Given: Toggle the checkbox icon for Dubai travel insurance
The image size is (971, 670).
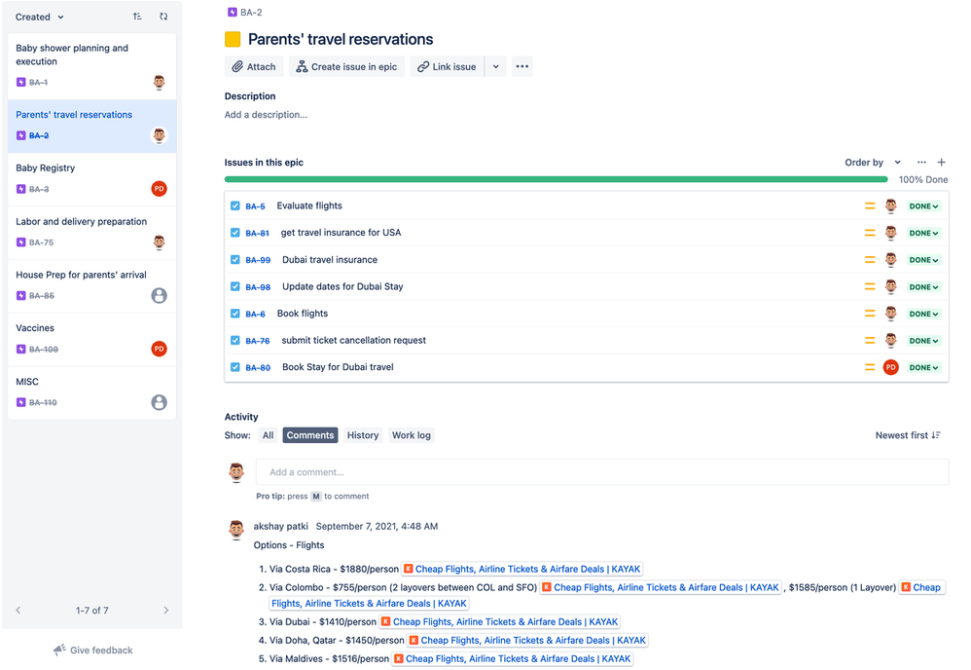Looking at the screenshot, I should [235, 260].
